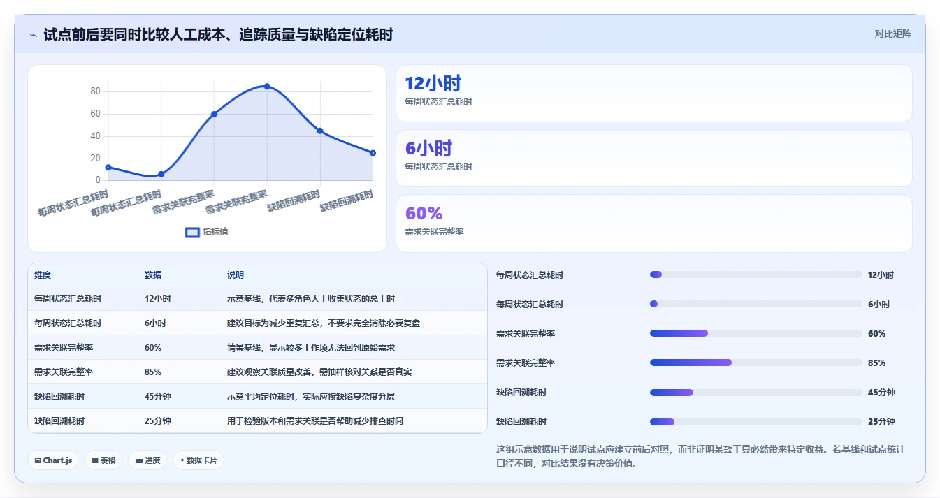Click the 数据 column header
The height and width of the screenshot is (498, 940).
pyautogui.click(x=153, y=275)
